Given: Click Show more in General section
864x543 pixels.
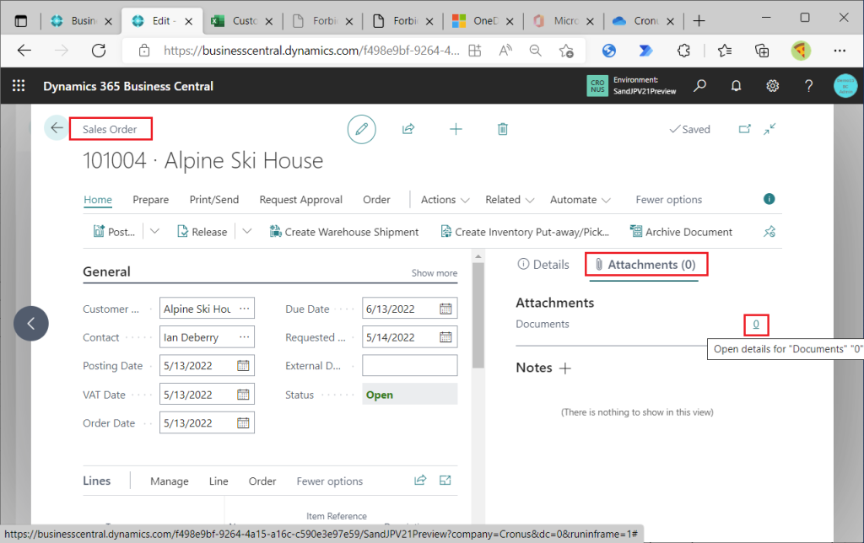Looking at the screenshot, I should tap(435, 273).
